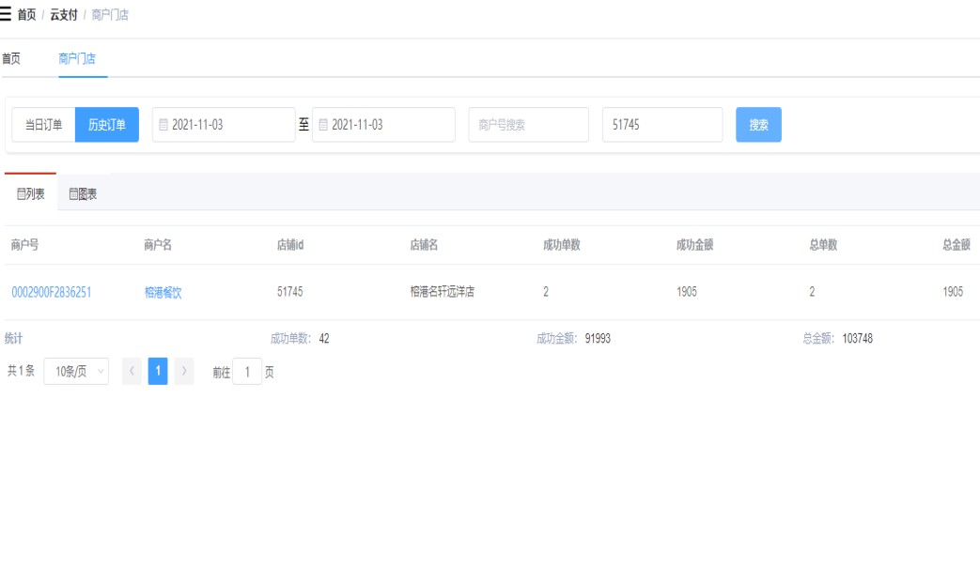Click page number 1 button
The image size is (980, 568).
coord(158,372)
